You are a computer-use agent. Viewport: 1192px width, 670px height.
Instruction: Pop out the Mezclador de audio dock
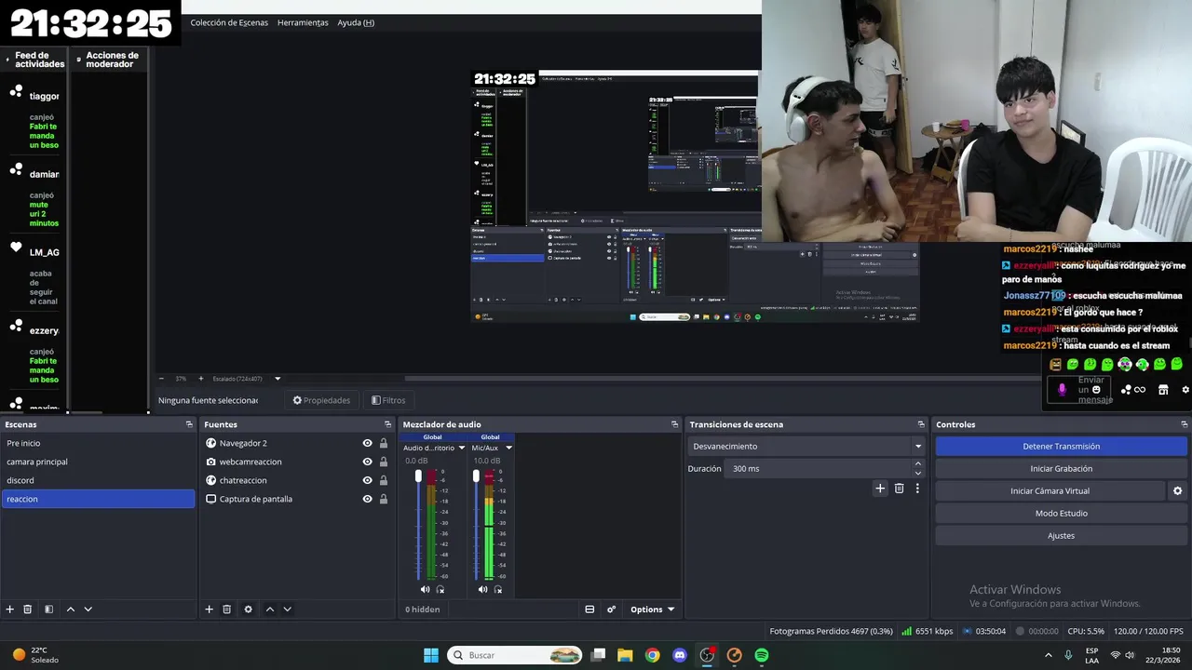tap(675, 424)
